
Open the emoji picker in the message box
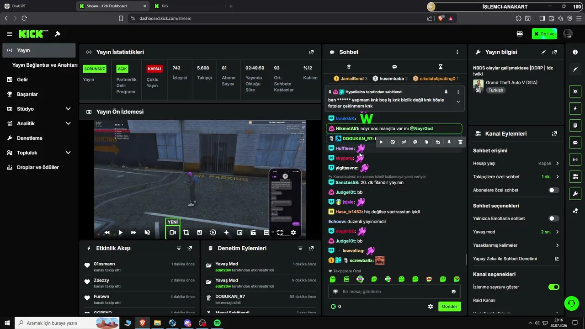[x=453, y=292]
